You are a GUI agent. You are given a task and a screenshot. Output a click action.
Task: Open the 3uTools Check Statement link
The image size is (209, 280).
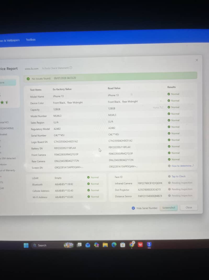click(55, 68)
